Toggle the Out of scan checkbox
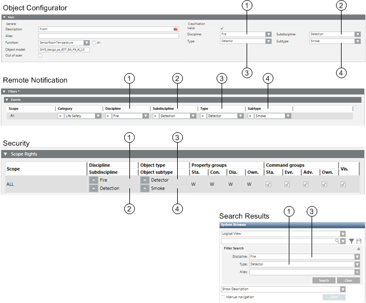Viewport: 366px width, 303px height. [x=40, y=55]
